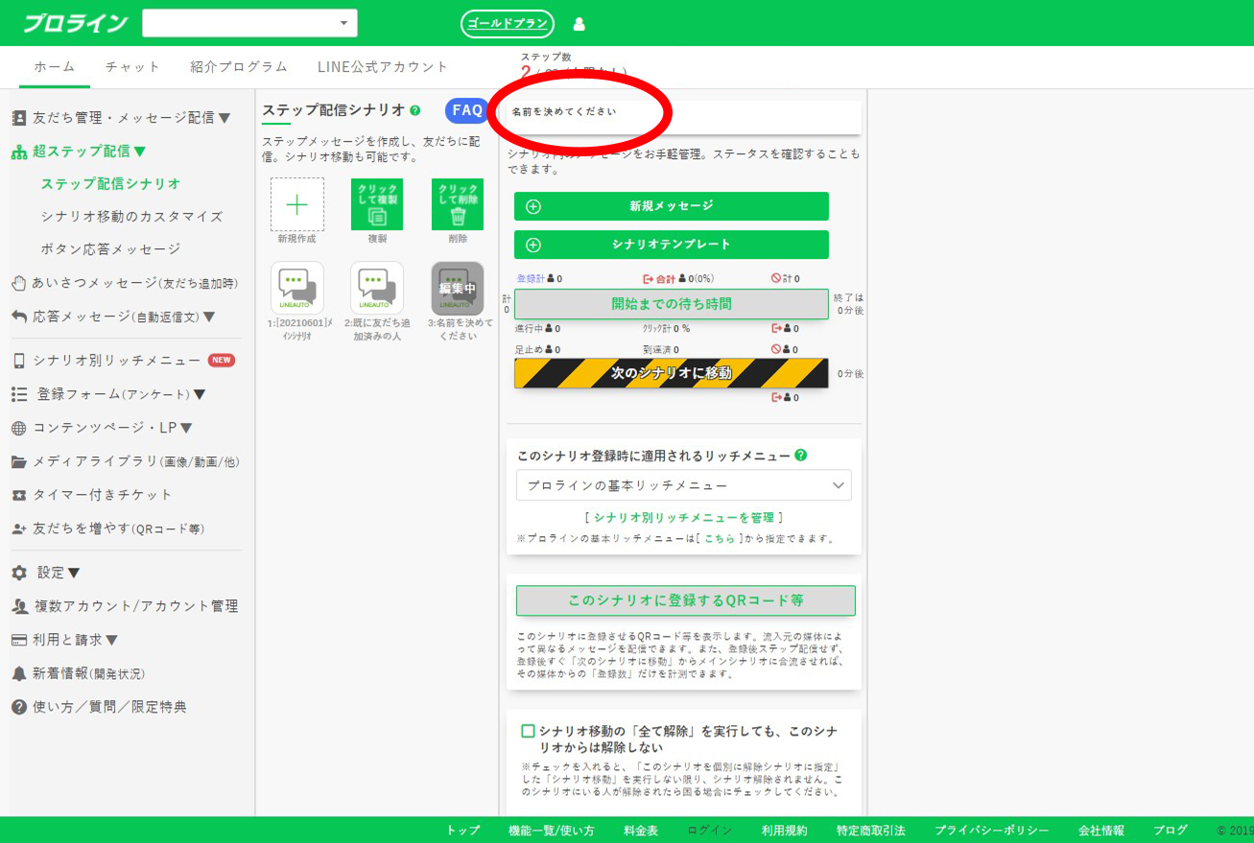Screen dimensions: 1254x843
Task: Click the こちら link under rich menu
Action: click(x=720, y=539)
